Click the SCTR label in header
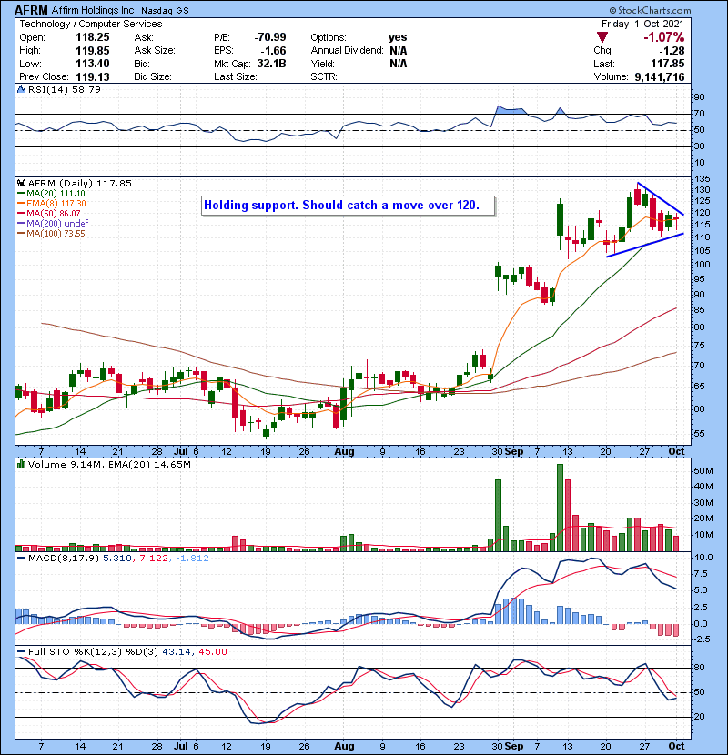728x755 pixels. [324, 77]
